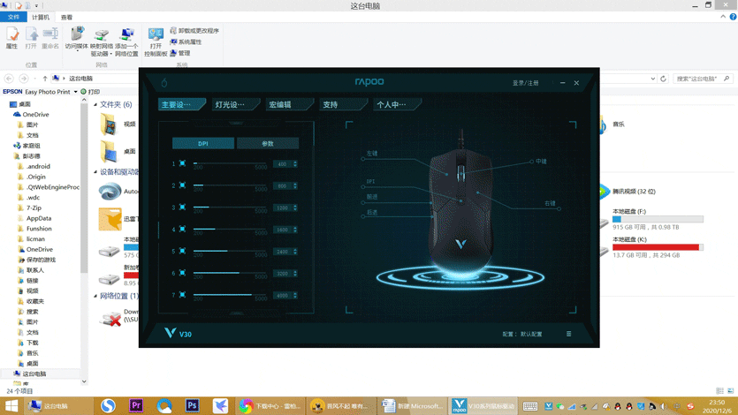Open Premiere Pro from taskbar
Screen dimensions: 738x415
[136, 405]
